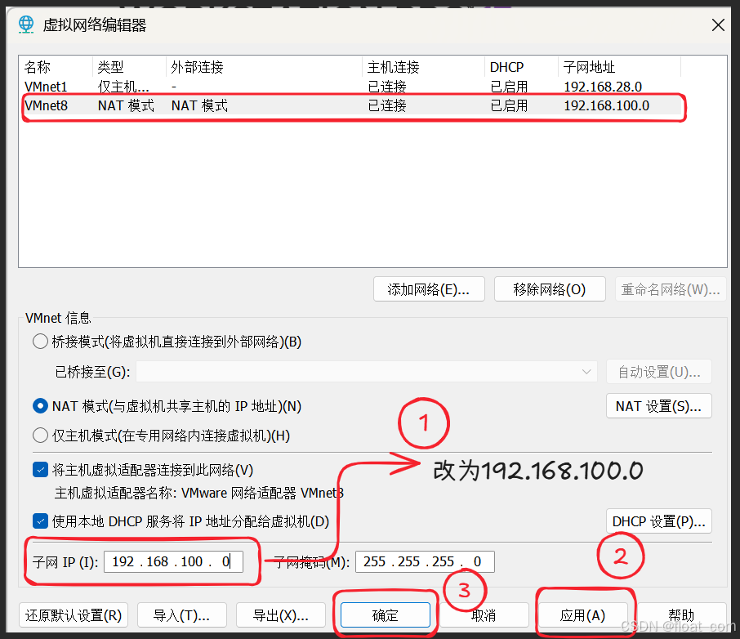Apply changes with 应用(A) button
Screen dimensions: 740x639
[x=583, y=615]
